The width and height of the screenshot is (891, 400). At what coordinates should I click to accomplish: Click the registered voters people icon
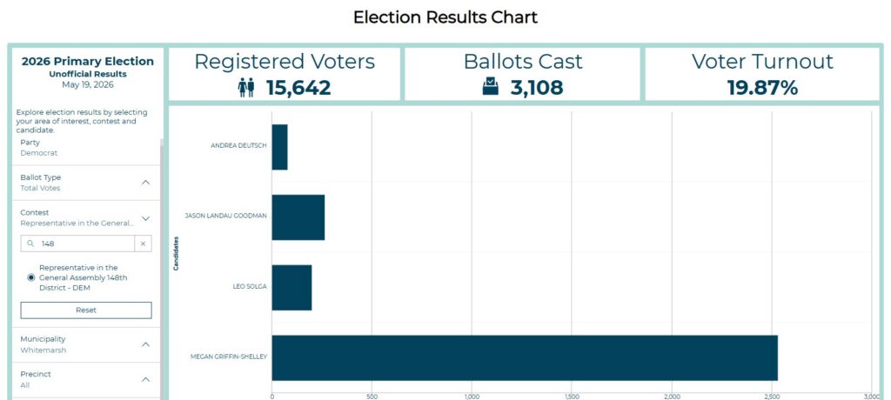[246, 88]
